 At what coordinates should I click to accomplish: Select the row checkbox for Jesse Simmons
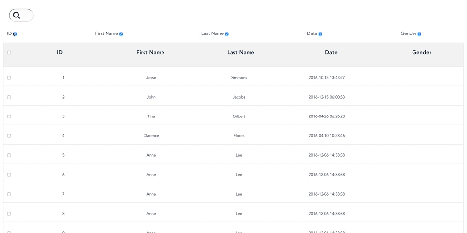tap(9, 78)
